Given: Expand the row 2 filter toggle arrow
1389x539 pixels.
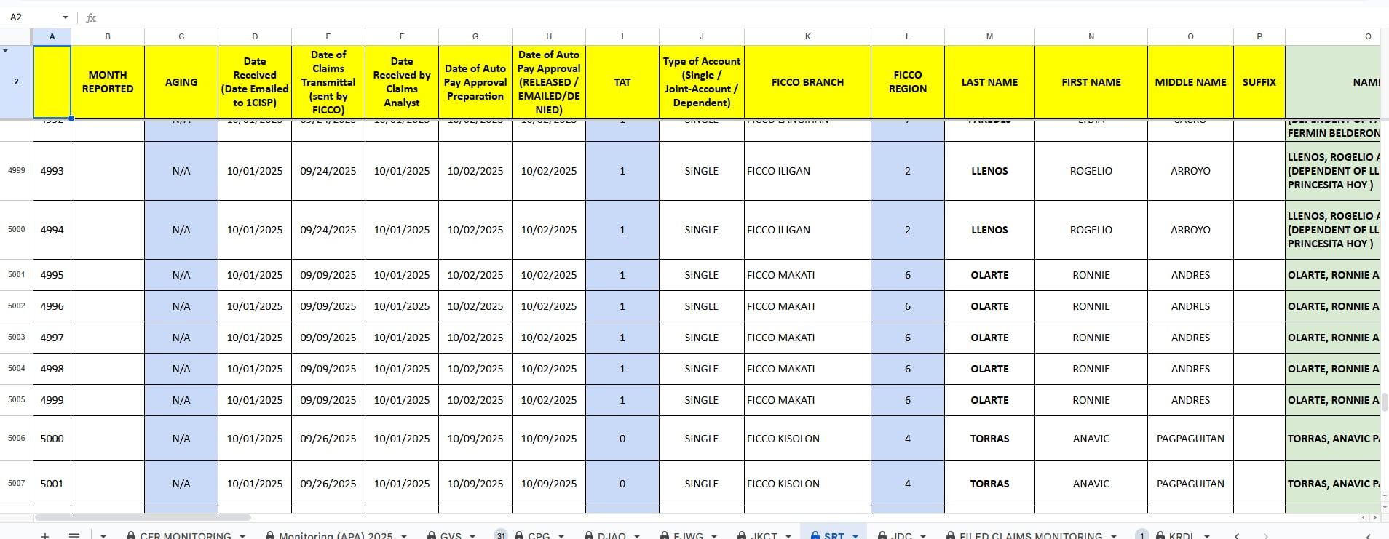Looking at the screenshot, I should (x=6, y=51).
